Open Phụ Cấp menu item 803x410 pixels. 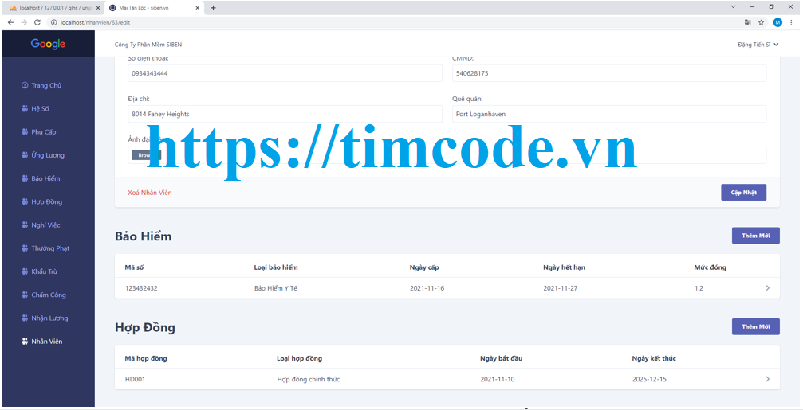pyautogui.click(x=44, y=132)
